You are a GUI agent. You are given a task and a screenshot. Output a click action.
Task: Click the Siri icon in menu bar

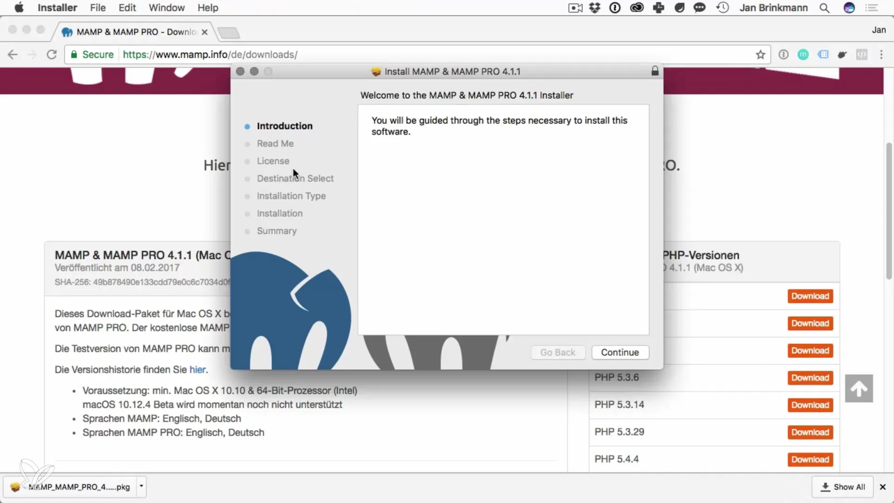[x=849, y=7]
